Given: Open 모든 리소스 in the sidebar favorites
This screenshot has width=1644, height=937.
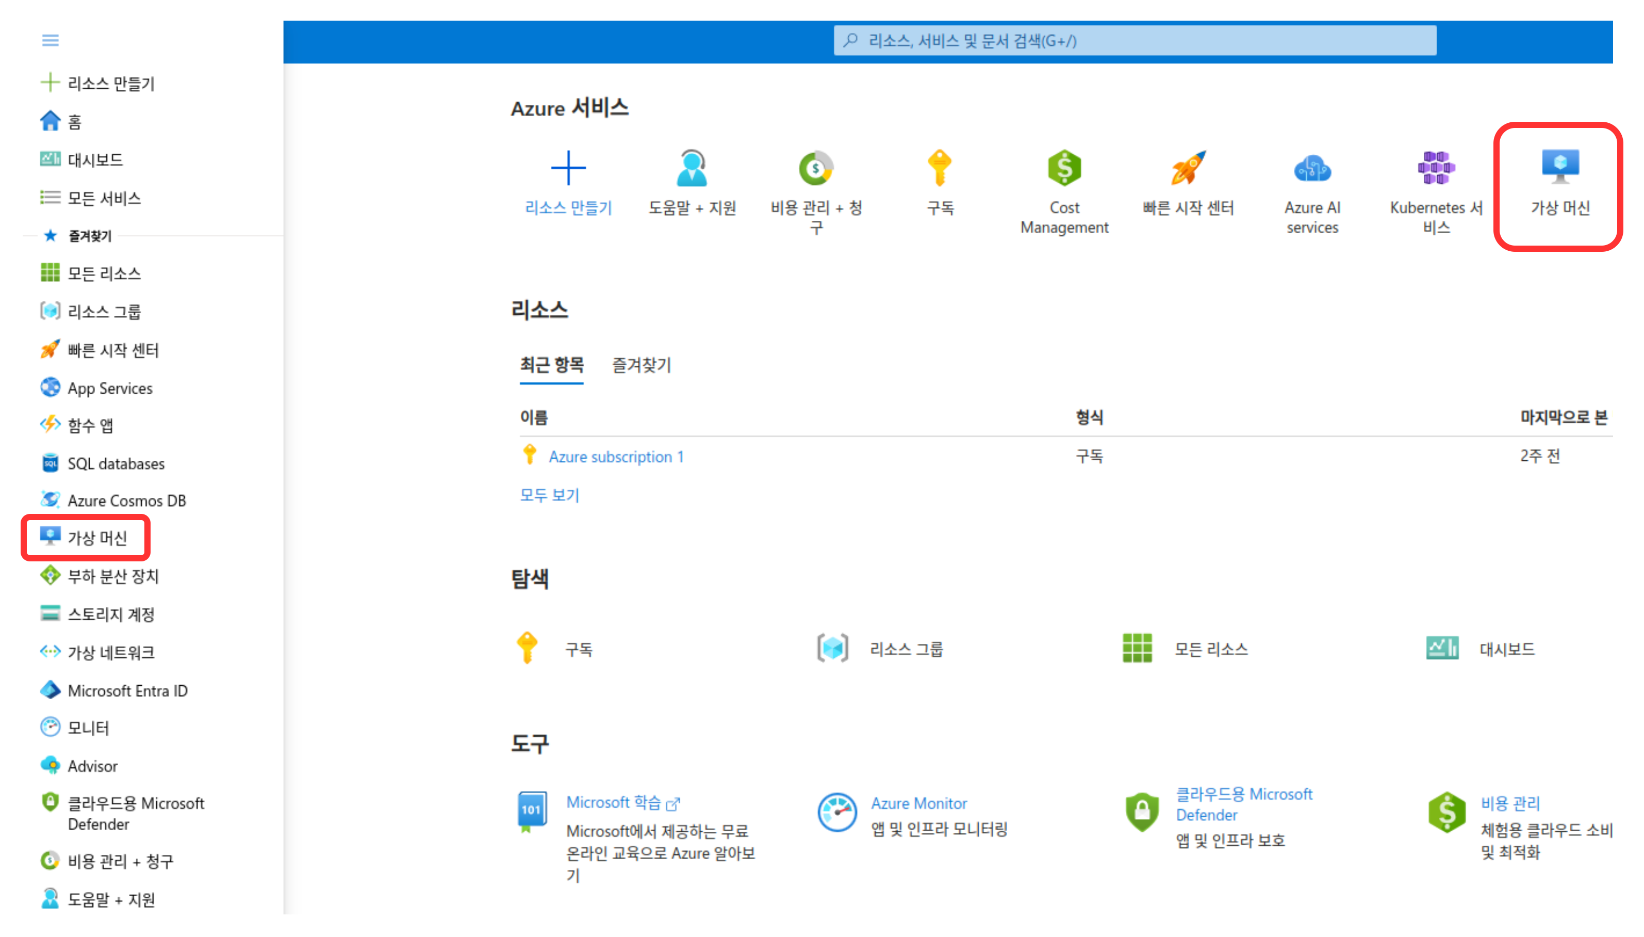Looking at the screenshot, I should pos(91,273).
